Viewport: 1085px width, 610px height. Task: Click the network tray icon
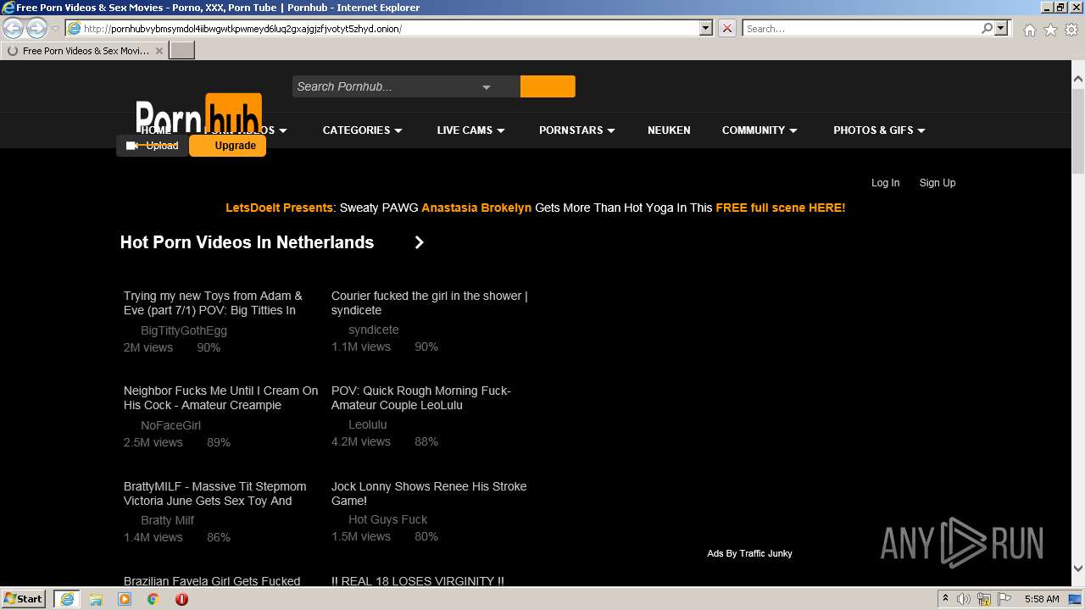pos(985,599)
